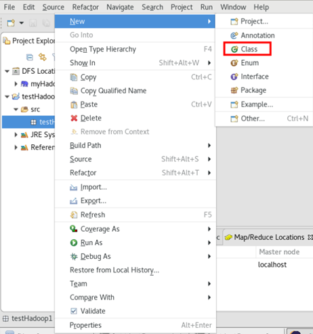Image resolution: width=313 pixels, height=334 pixels.
Task: Expand the Refactor submenu arrow in context menu
Action: coord(209,173)
